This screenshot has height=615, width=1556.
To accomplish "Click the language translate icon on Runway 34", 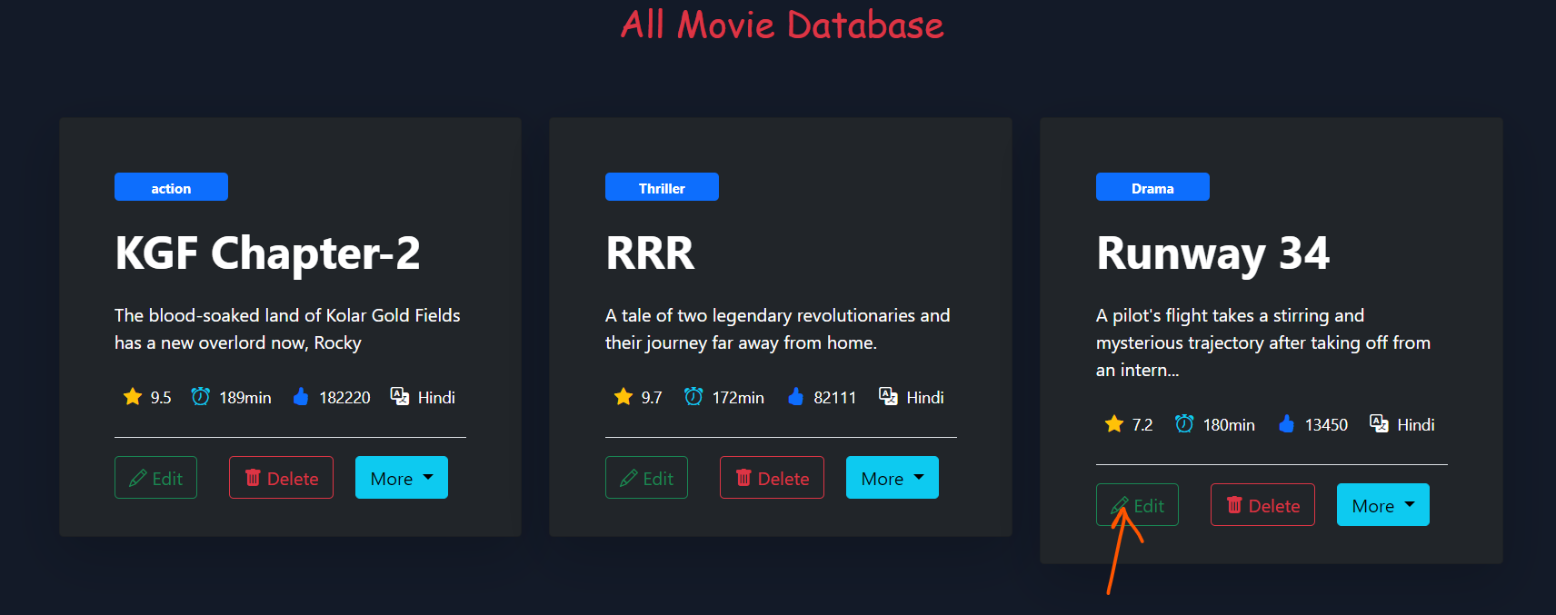I will [x=1380, y=424].
